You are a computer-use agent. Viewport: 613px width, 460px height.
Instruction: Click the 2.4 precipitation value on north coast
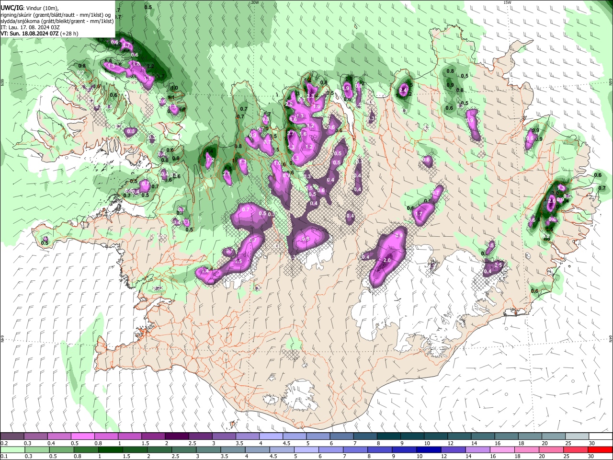403,91
